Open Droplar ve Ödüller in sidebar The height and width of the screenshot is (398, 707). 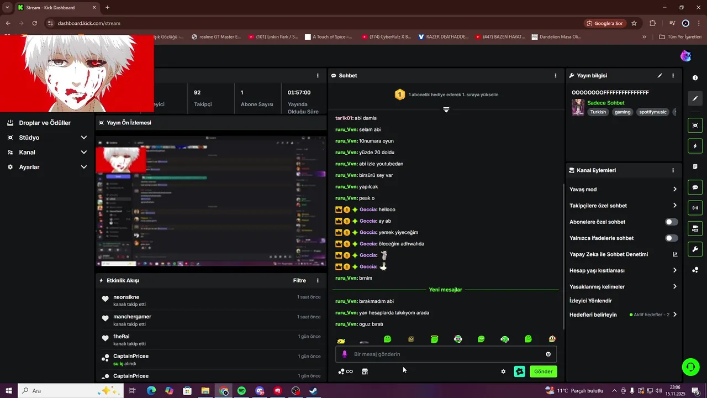[45, 123]
